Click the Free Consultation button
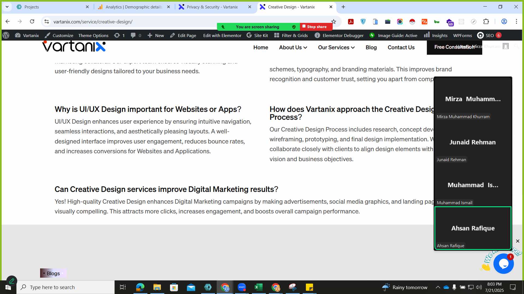 (x=454, y=47)
